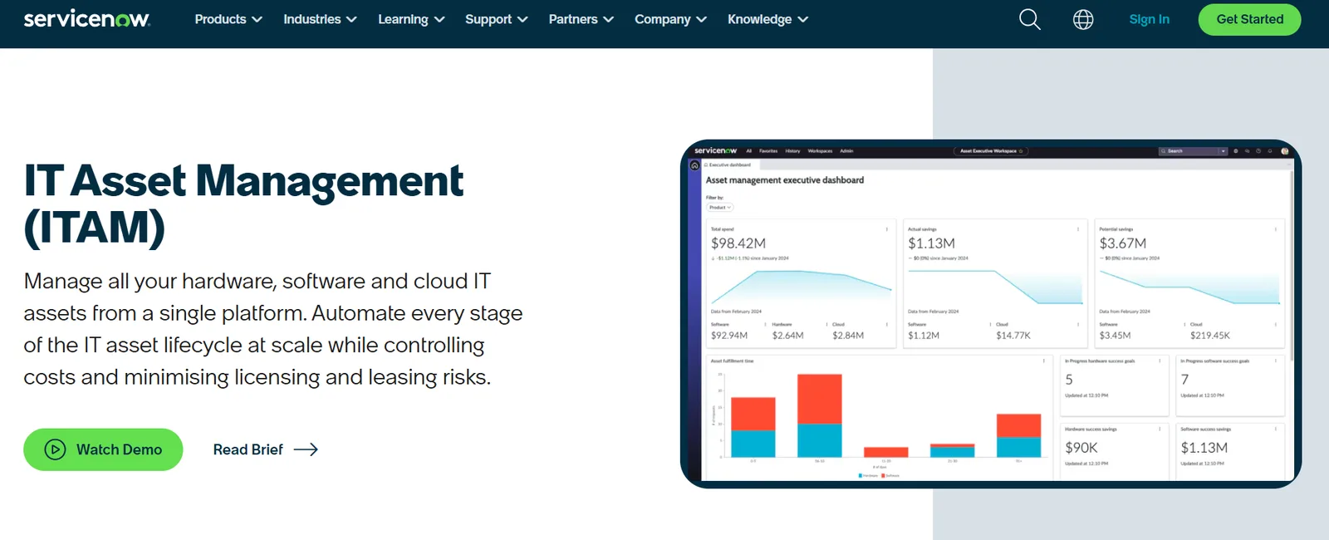Click Workspaces in the dashboard top bar

[820, 151]
